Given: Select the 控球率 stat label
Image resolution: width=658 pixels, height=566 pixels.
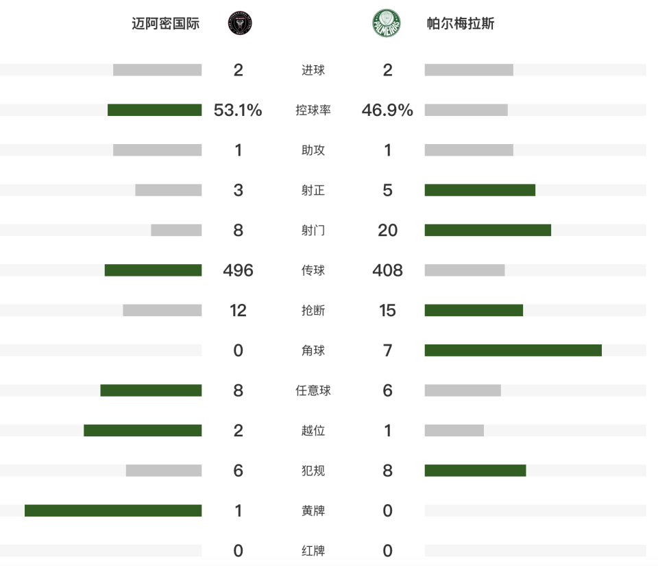Looking at the screenshot, I should point(313,110).
